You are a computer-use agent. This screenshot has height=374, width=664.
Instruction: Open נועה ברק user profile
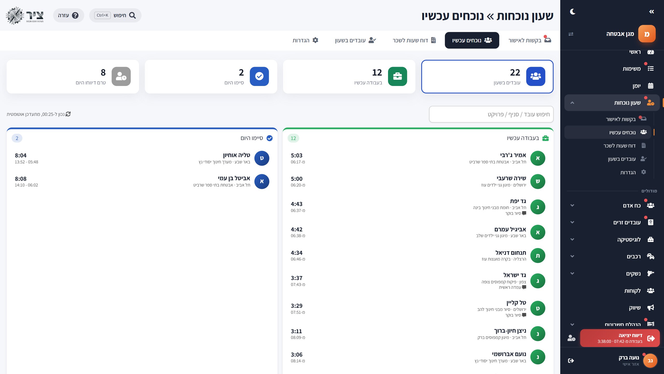click(x=638, y=360)
